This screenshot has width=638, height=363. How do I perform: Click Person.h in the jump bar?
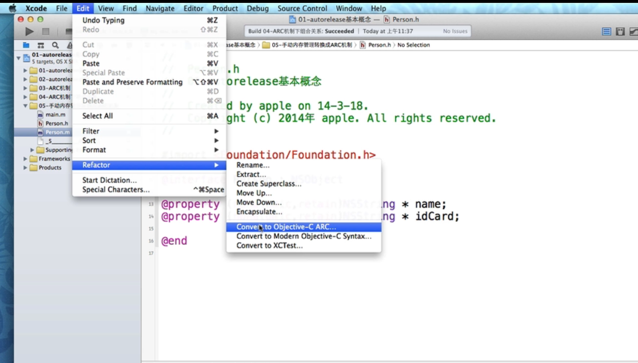[375, 45]
